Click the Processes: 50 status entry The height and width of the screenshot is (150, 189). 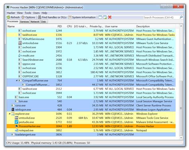click(82, 143)
